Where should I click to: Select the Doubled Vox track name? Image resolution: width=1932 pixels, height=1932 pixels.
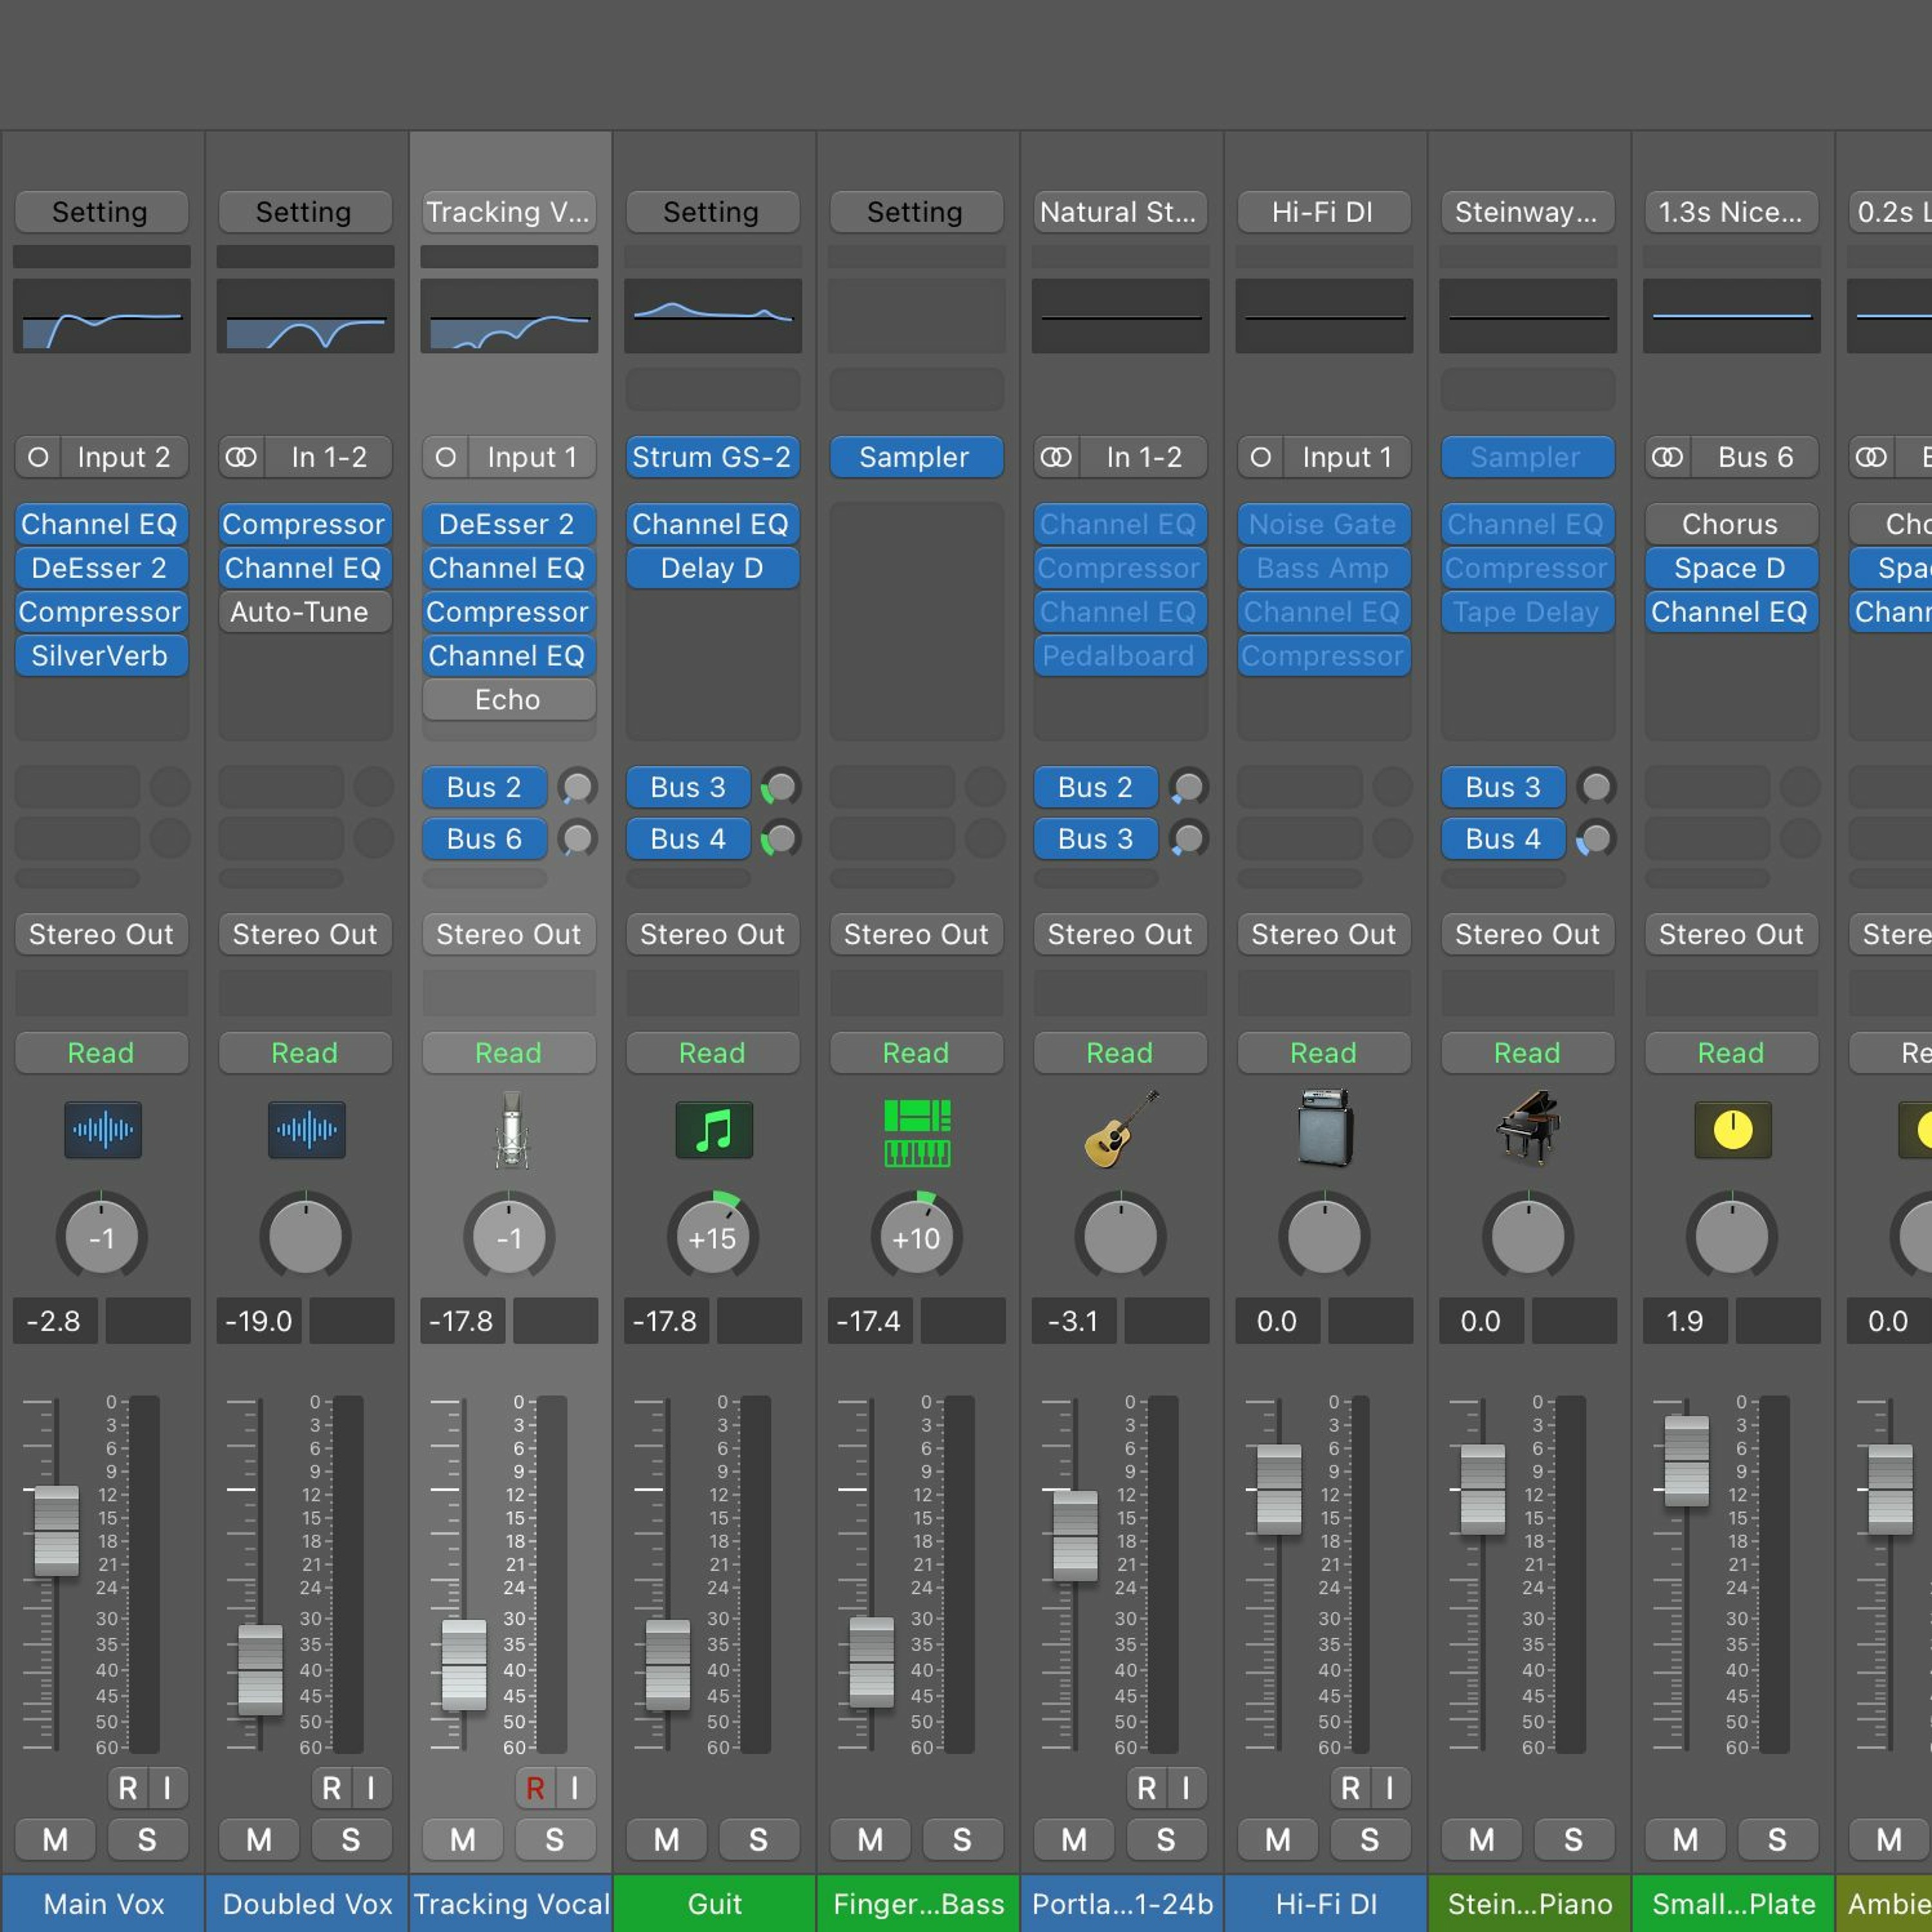[x=307, y=1904]
